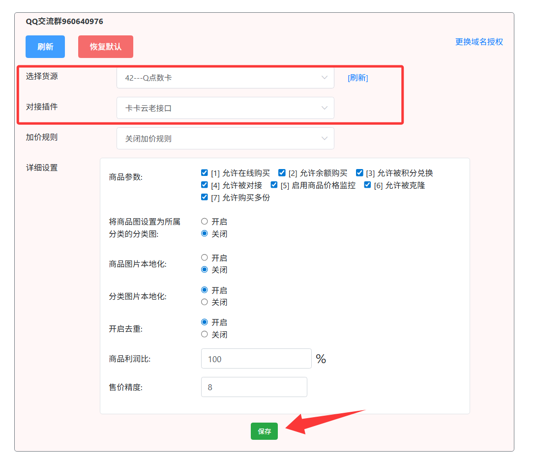Screen dimensions: 535x457
Task: Uncheck [1] 允许在线购买 checkbox
Action: click(205, 173)
